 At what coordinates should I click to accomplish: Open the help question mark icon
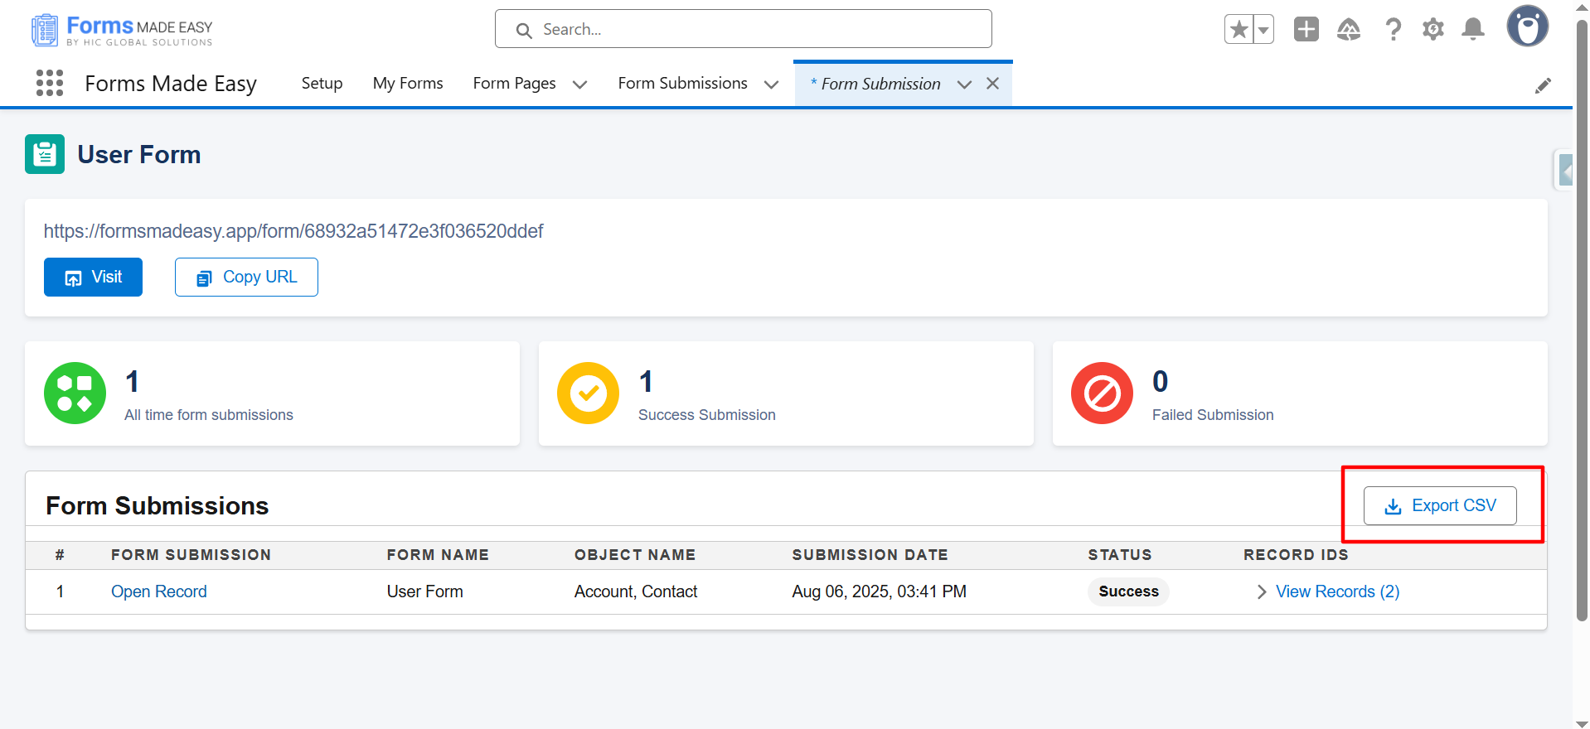1394,30
